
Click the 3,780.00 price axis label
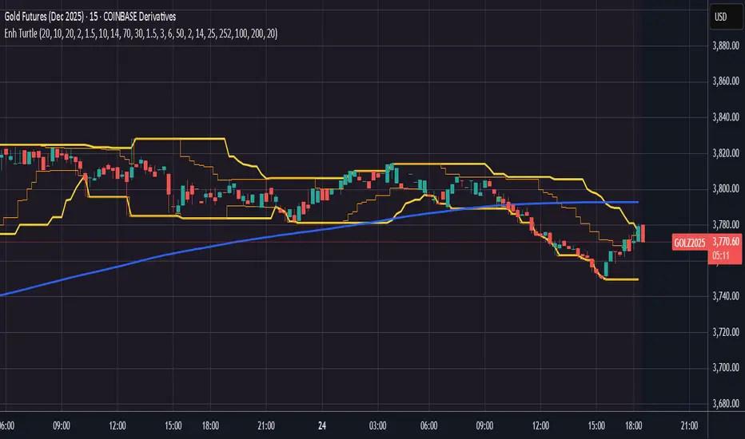click(726, 224)
